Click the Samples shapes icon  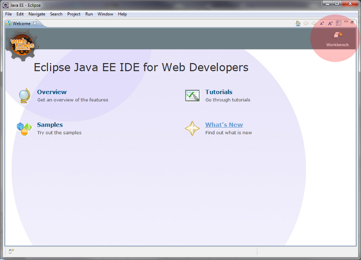[x=24, y=129]
